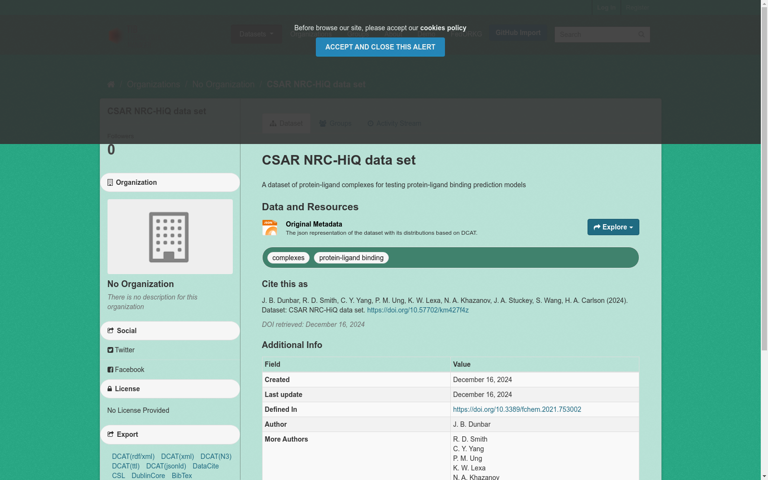This screenshot has height=480, width=768.
Task: Open the cookies policy link
Action: [443, 28]
